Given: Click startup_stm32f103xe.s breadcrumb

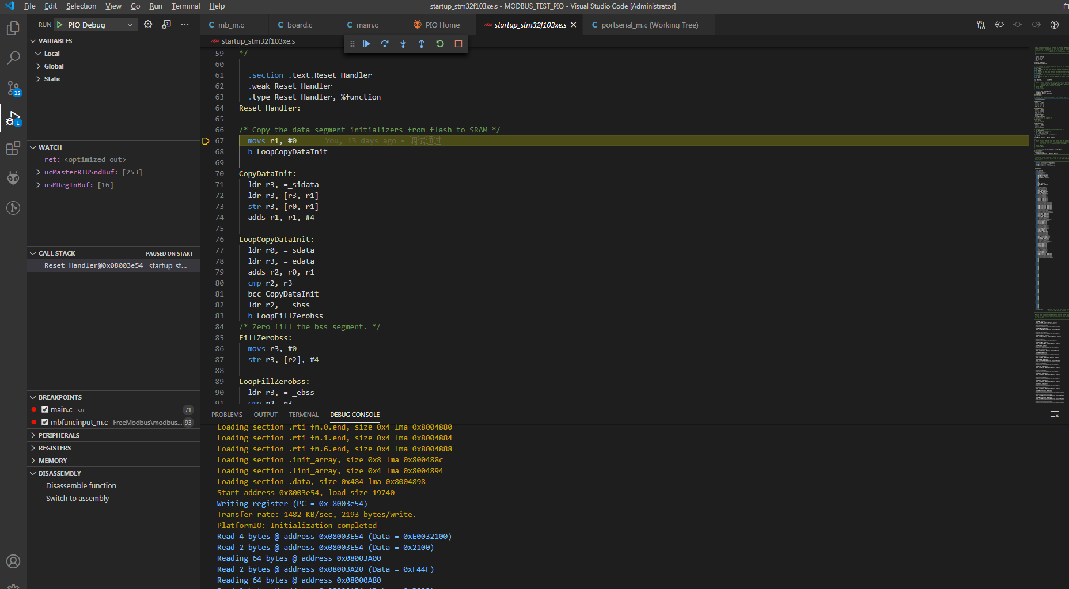Looking at the screenshot, I should (258, 41).
